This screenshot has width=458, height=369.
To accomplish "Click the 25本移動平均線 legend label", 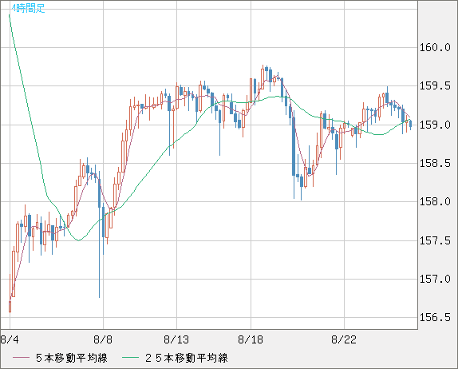I will pos(187,358).
